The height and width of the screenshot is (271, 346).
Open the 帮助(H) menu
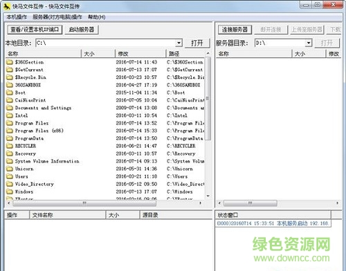coord(97,17)
